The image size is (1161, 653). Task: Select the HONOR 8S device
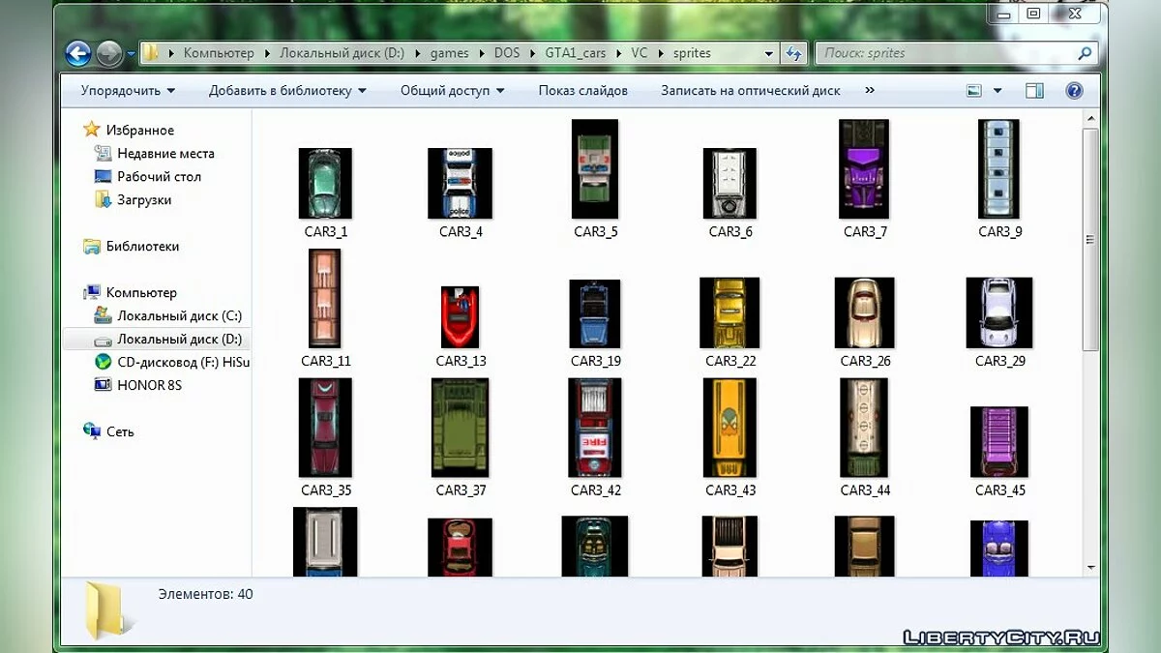[149, 386]
